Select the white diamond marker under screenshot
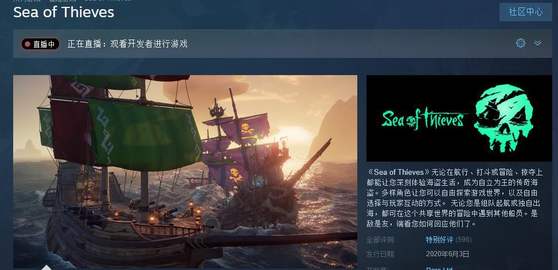The image size is (558, 270). tap(46, 268)
